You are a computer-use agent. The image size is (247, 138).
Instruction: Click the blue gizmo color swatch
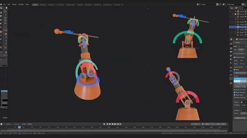tap(237, 79)
